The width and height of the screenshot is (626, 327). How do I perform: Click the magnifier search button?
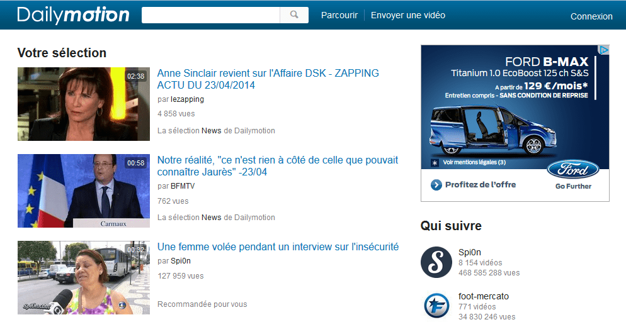[294, 14]
